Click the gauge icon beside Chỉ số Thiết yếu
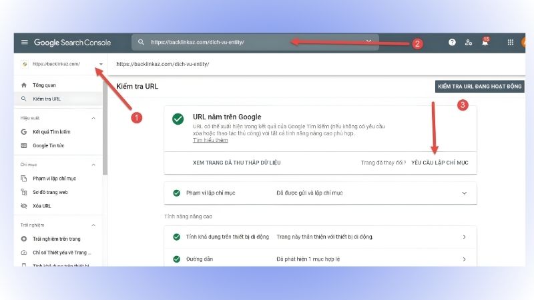 click(x=24, y=253)
